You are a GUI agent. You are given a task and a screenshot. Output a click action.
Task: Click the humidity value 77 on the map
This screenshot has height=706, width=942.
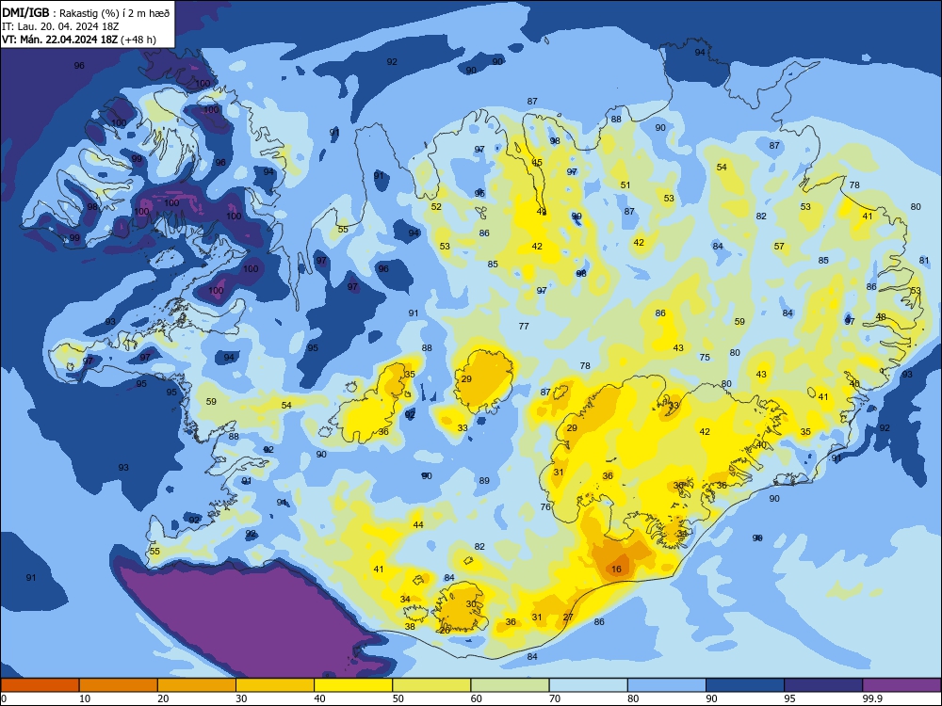tap(524, 326)
